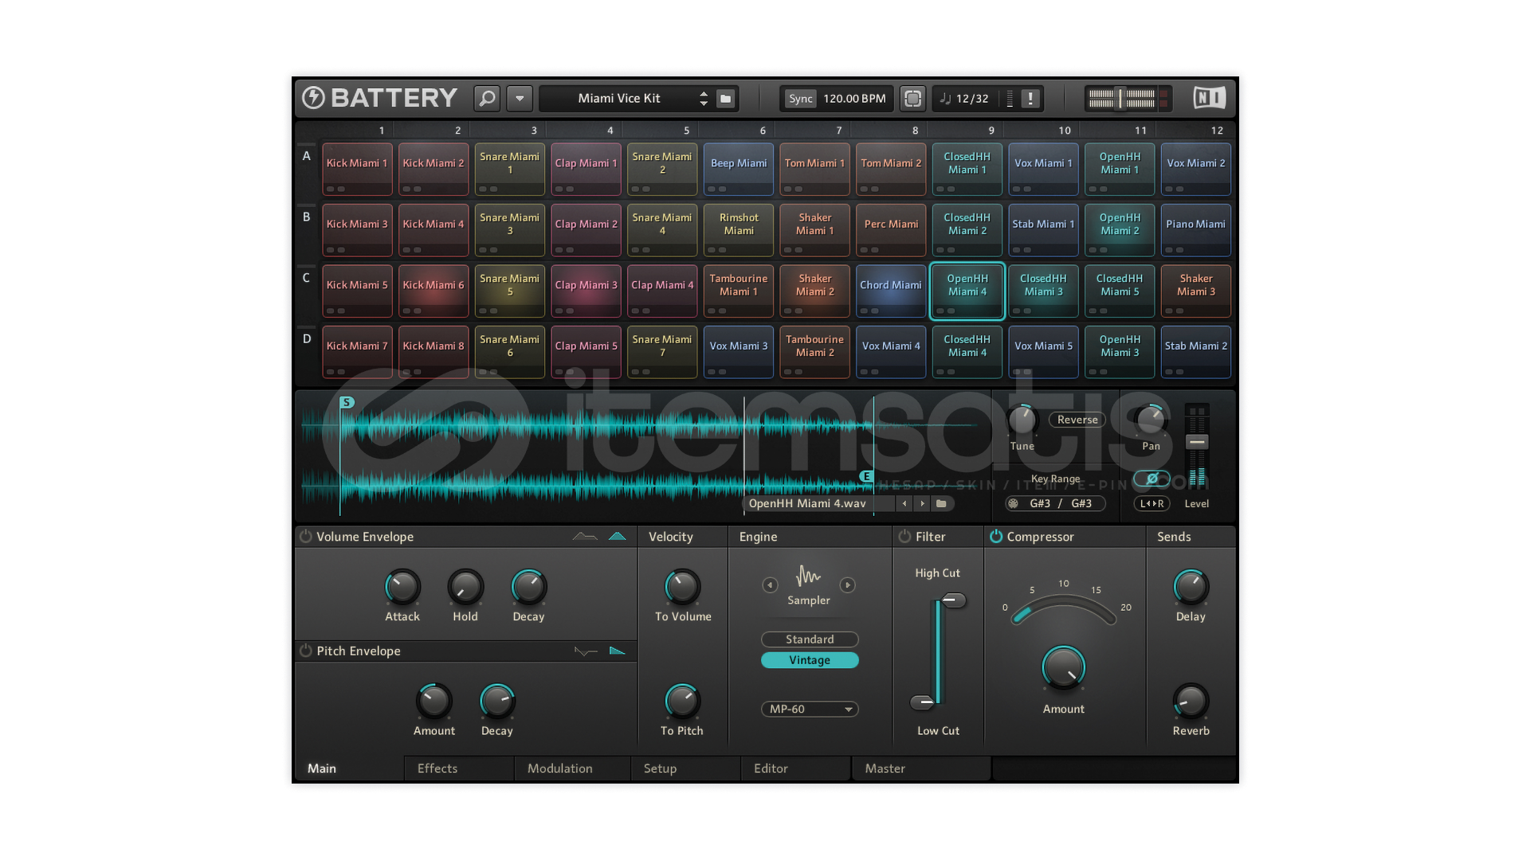
Task: Click the sample end E marker
Action: pyautogui.click(x=866, y=476)
